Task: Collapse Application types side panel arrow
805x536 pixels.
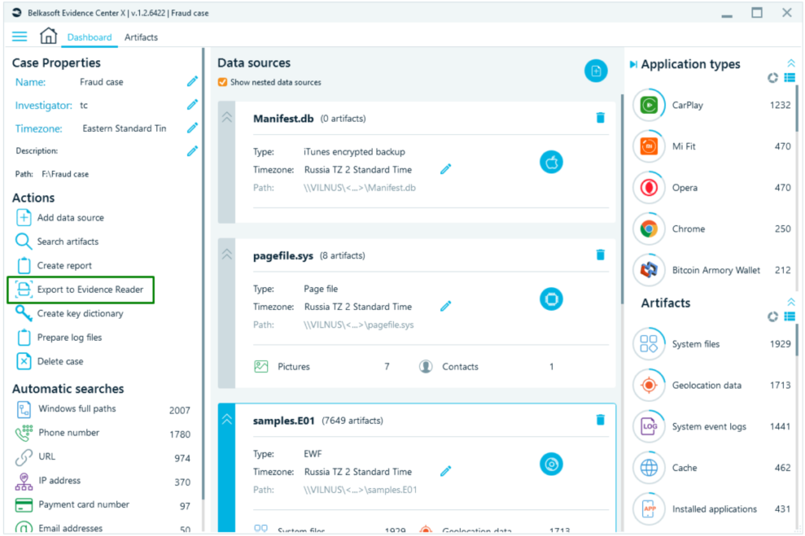Action: coord(633,65)
